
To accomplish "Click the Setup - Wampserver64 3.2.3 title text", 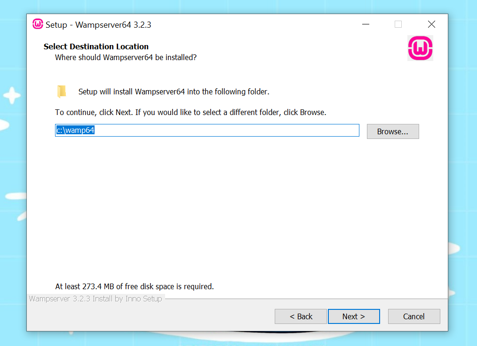I will (98, 24).
